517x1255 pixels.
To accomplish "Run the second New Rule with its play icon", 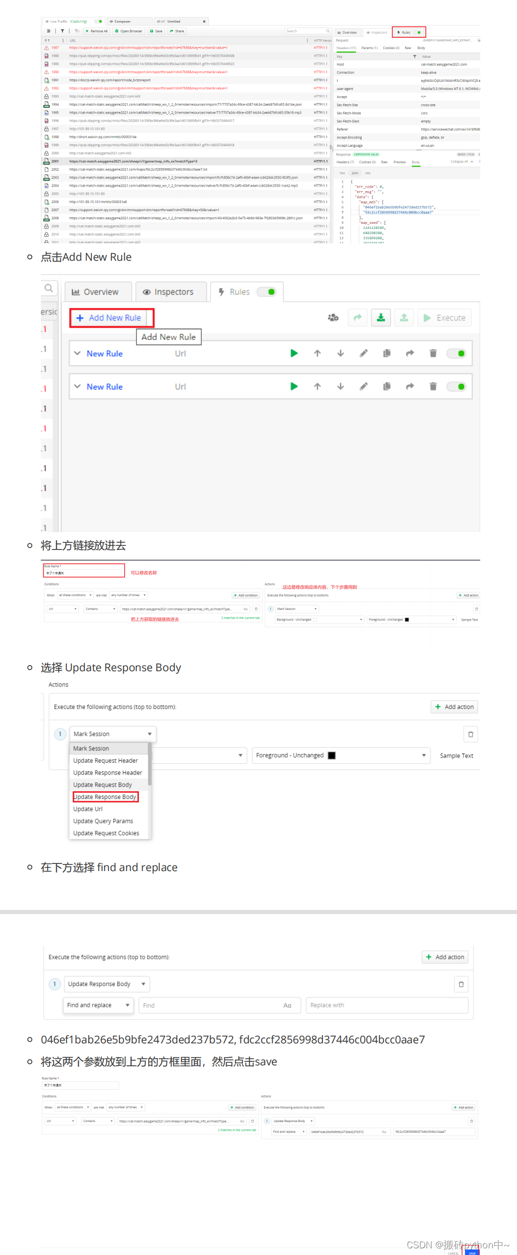I will (294, 386).
